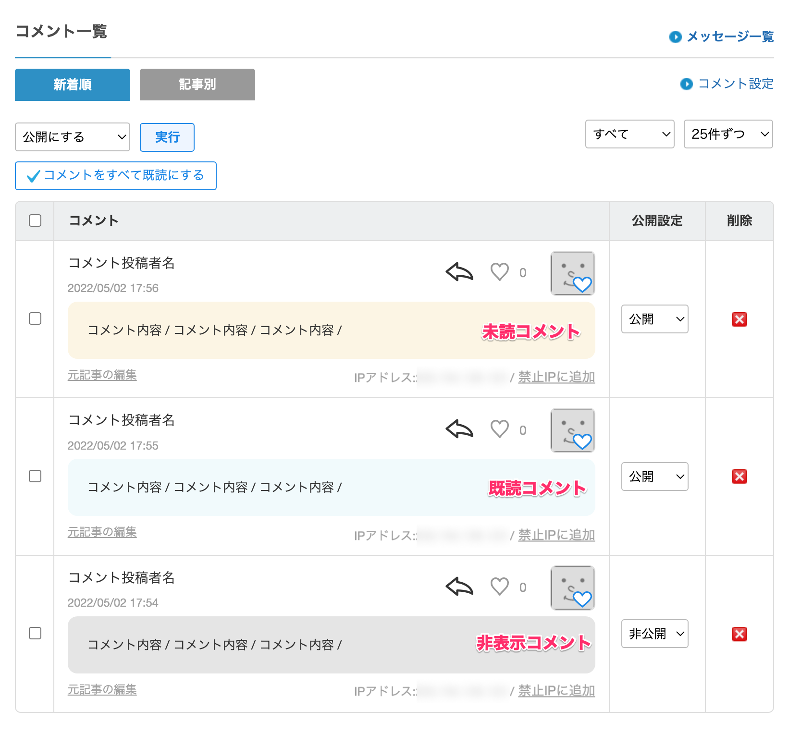Click the blue arrow icon beside コメント設定
Viewport: 789px width, 734px height.
click(686, 84)
